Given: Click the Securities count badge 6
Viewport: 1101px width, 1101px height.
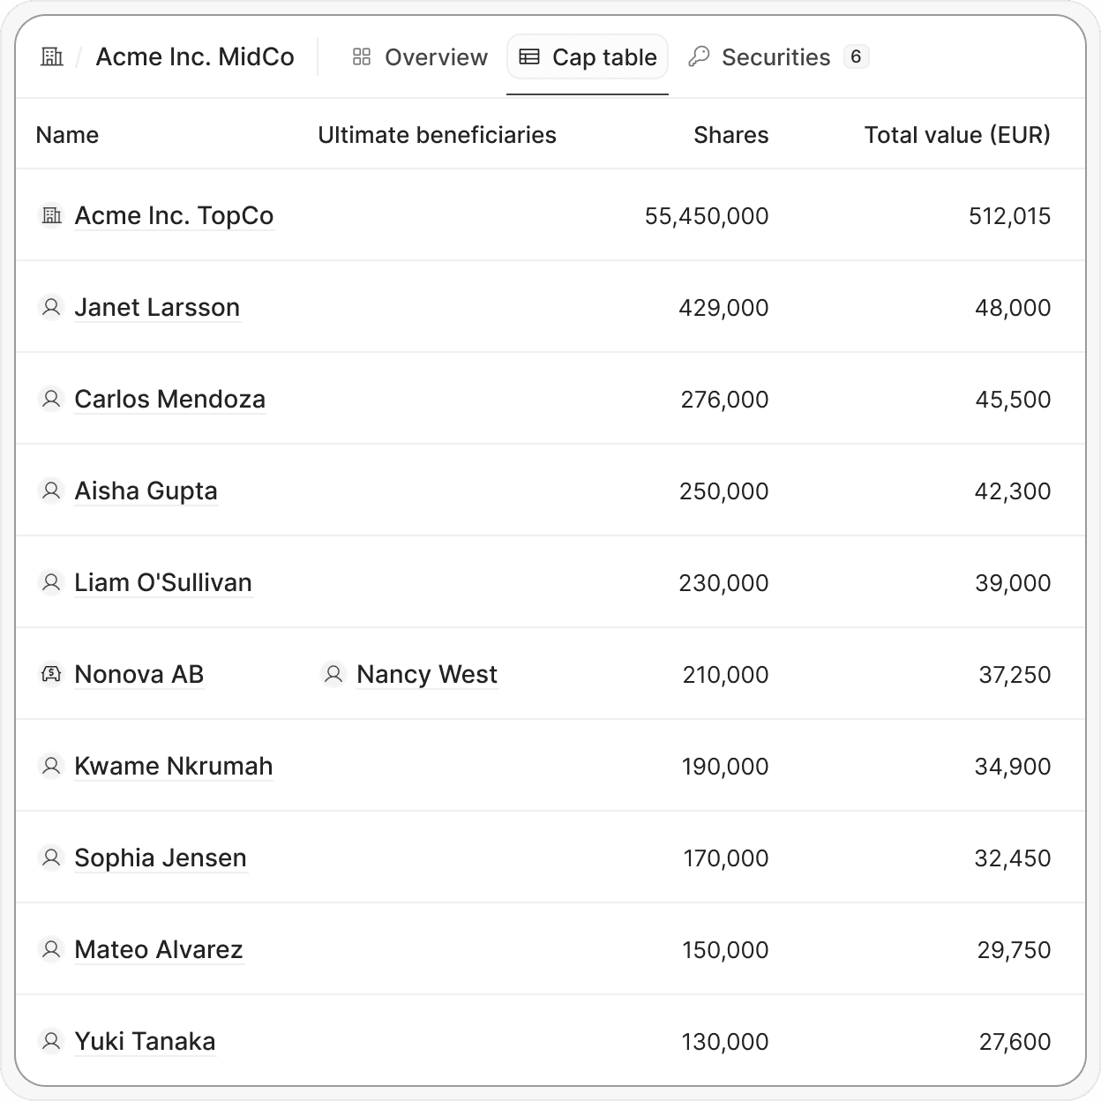Looking at the screenshot, I should tap(856, 56).
